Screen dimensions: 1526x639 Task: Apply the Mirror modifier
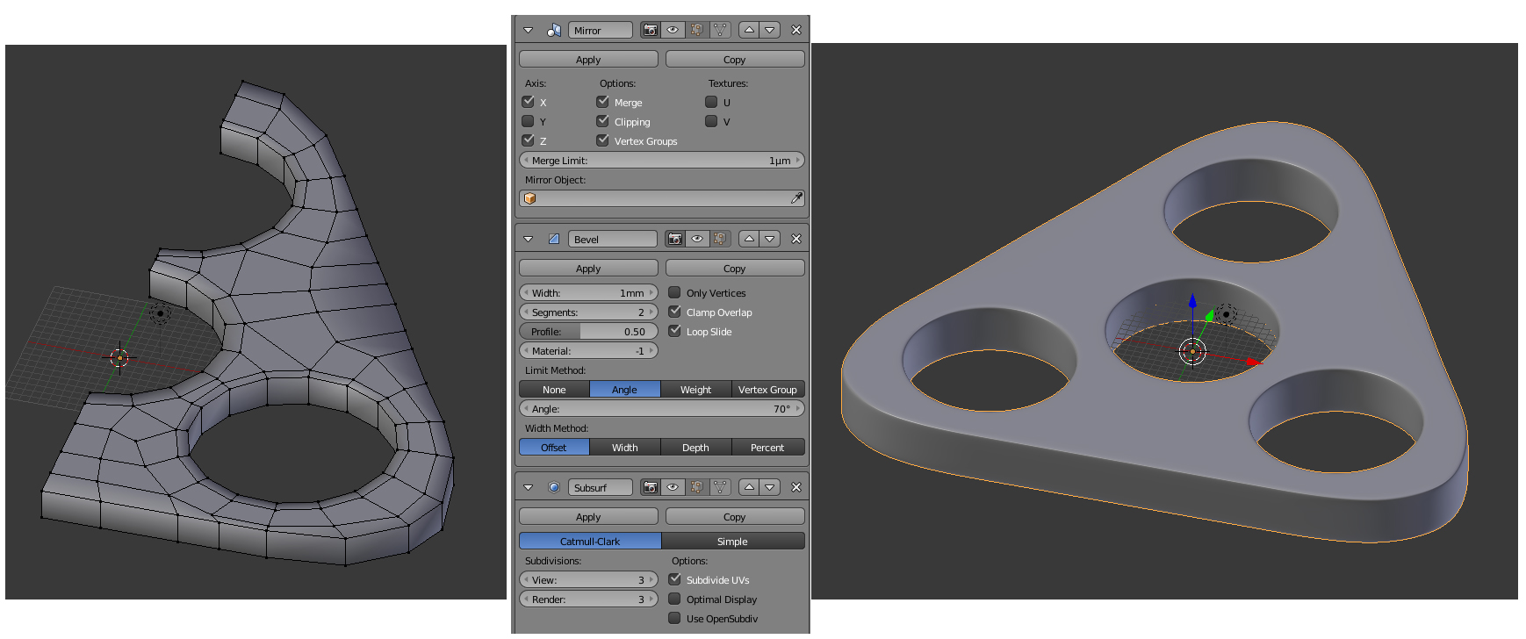tap(588, 60)
